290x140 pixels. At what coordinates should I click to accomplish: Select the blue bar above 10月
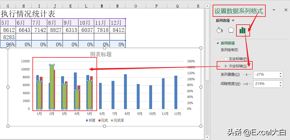click(151, 97)
